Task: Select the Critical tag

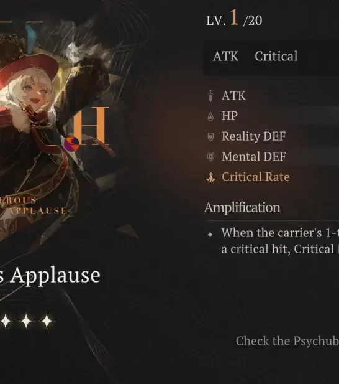Action: 276,57
